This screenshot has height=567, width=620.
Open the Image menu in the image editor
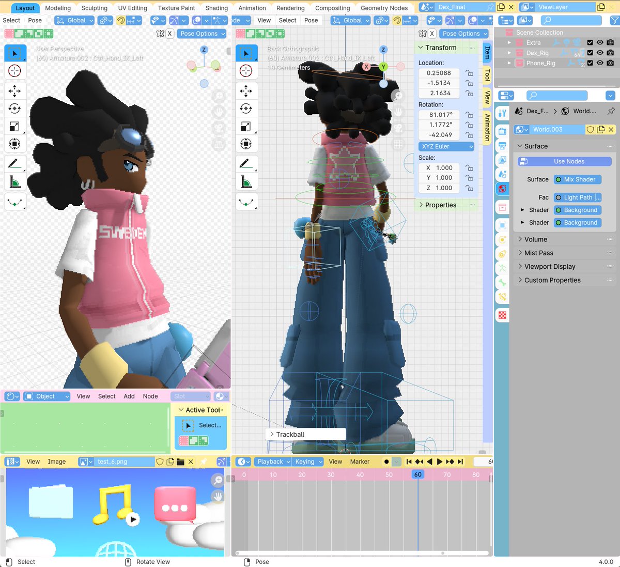click(x=57, y=462)
